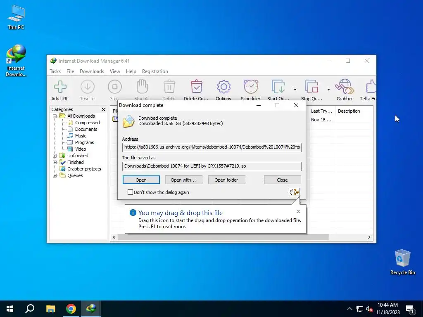Close the Categories panel
This screenshot has height=317, width=423.
point(104,109)
